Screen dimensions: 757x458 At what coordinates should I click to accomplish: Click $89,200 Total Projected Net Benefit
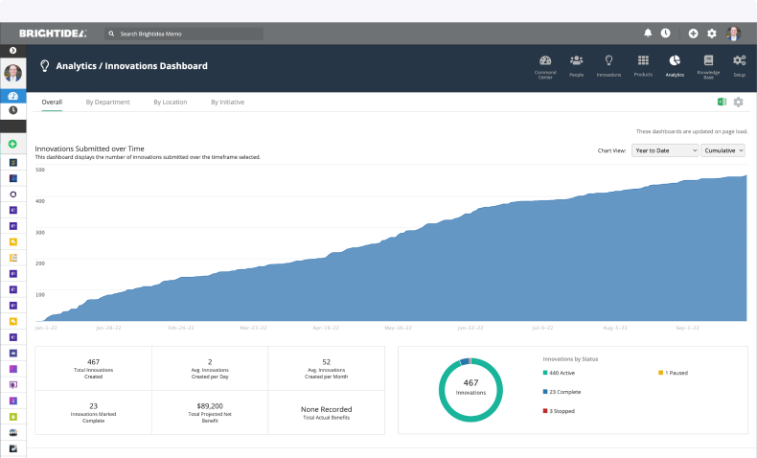[x=210, y=413]
